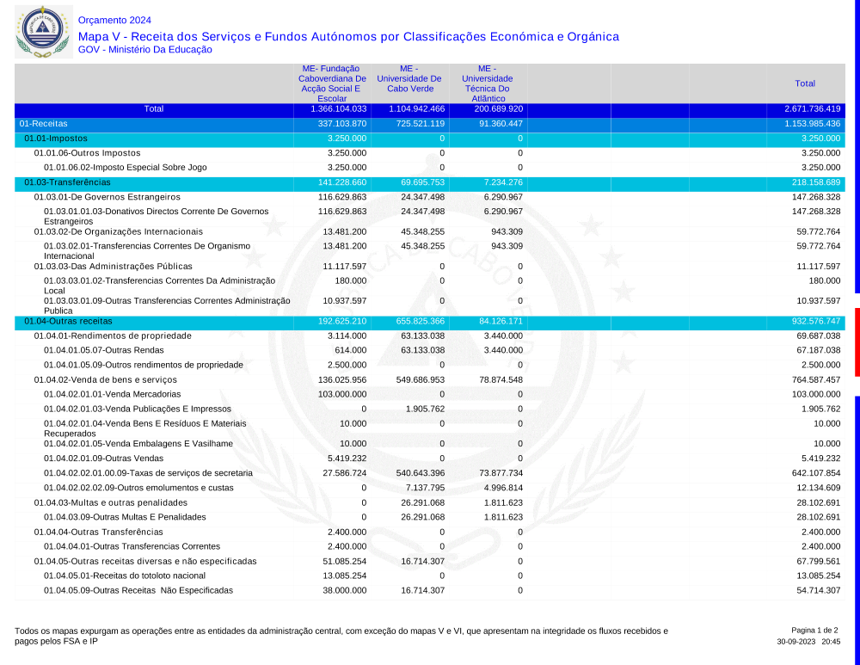Click the Universidade Técnica Do Atlântico column header
The width and height of the screenshot is (860, 665).
click(488, 83)
